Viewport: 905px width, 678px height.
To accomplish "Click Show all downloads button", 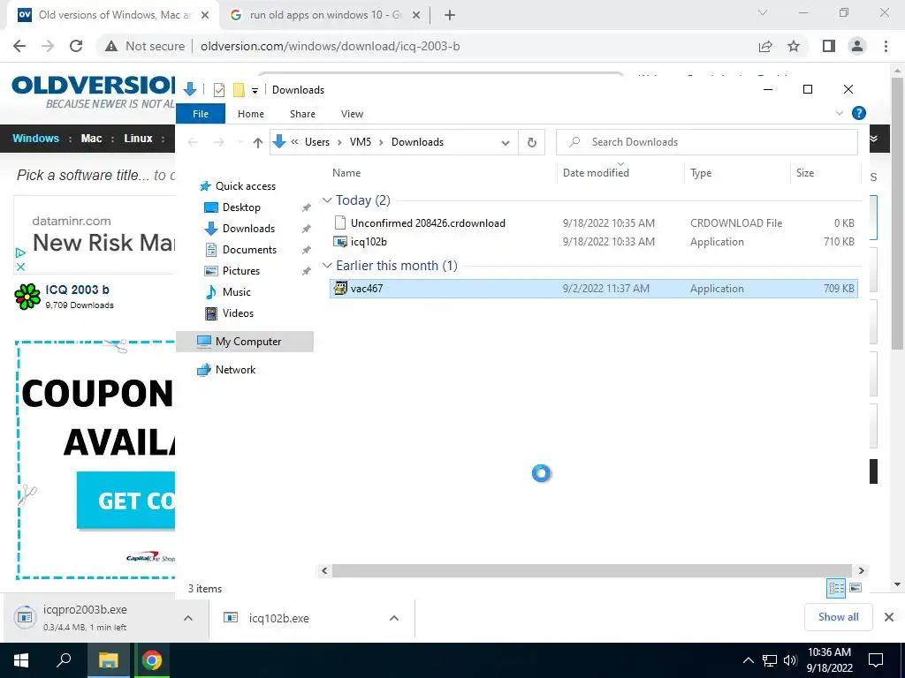I will 838,617.
